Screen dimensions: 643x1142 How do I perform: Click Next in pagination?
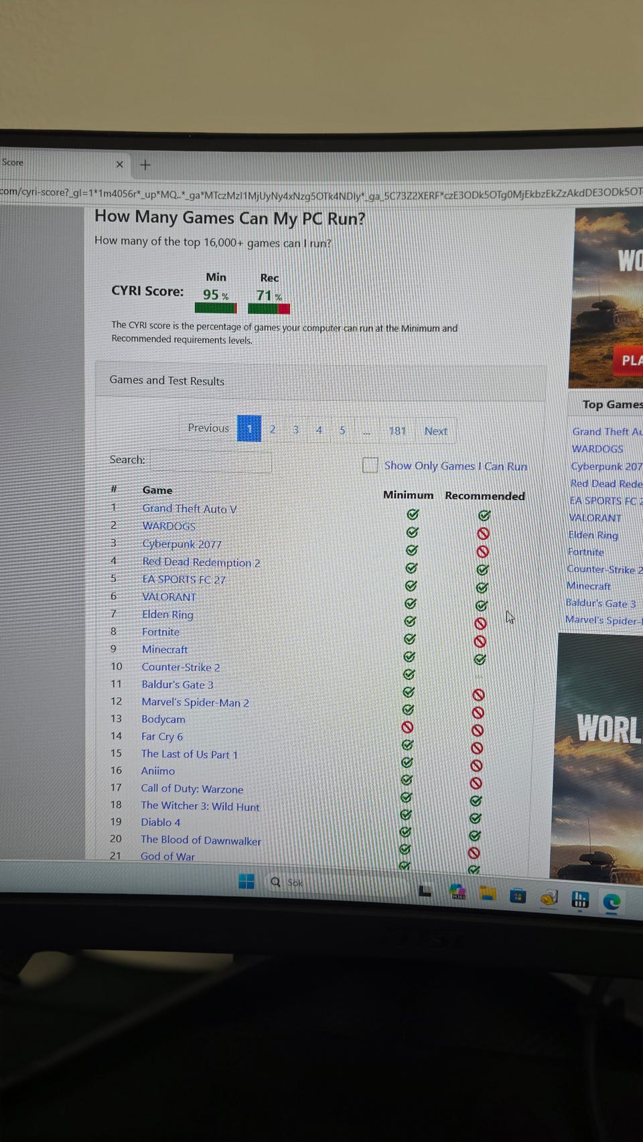(436, 431)
